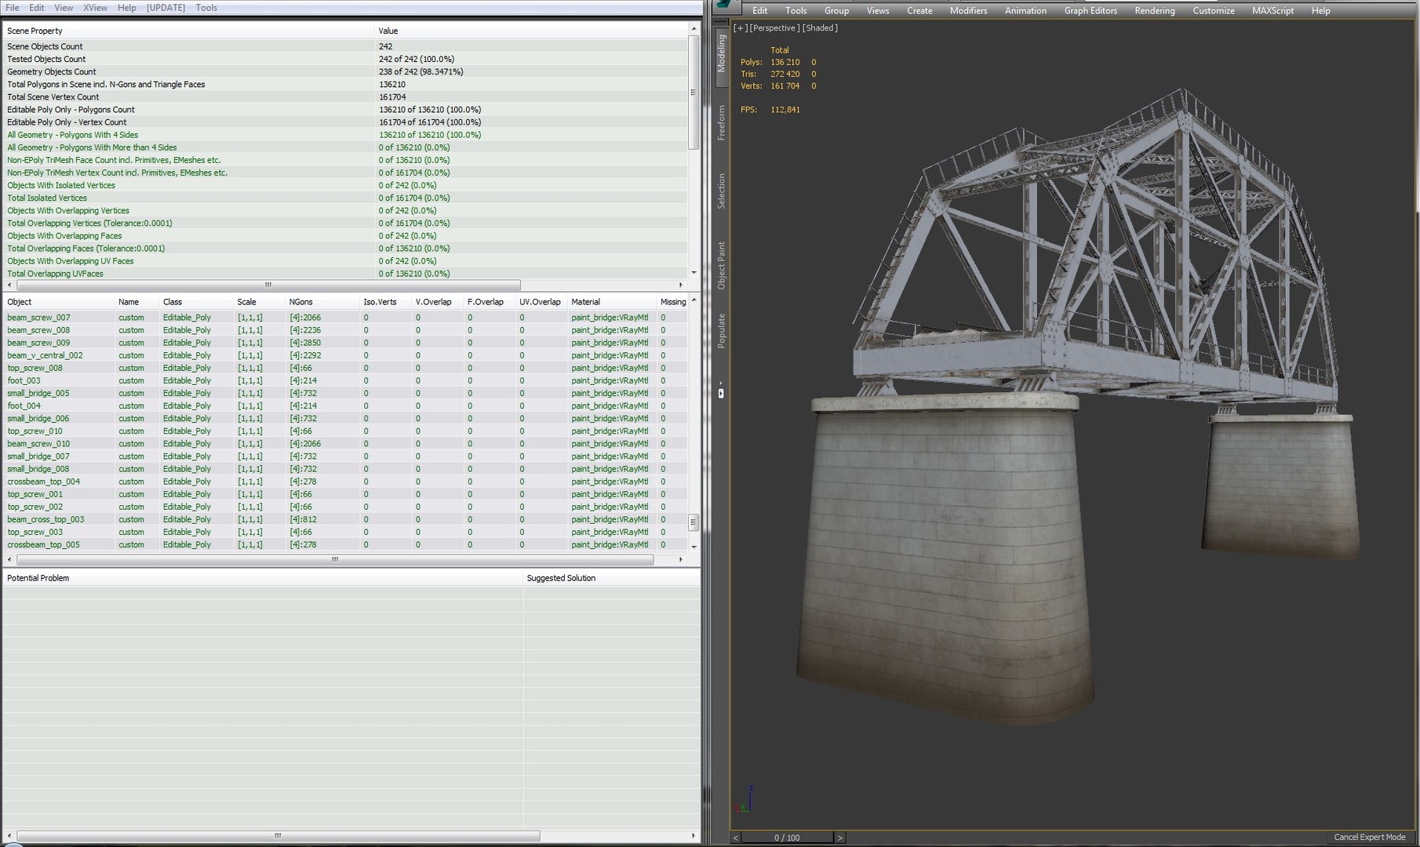Click the scene property list scroll-down arrow

pyautogui.click(x=694, y=273)
